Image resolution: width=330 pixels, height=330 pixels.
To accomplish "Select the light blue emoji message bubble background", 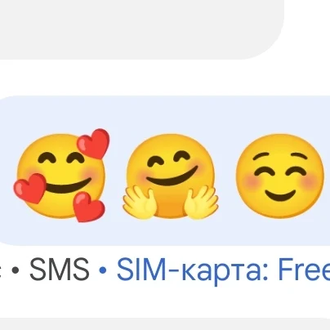I will coord(165,171).
